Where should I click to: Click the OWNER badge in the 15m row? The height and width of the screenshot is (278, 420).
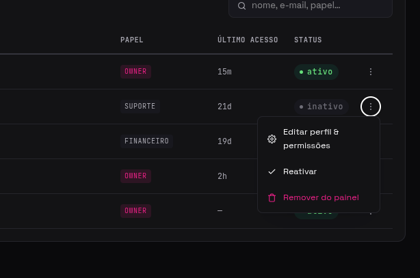click(135, 72)
